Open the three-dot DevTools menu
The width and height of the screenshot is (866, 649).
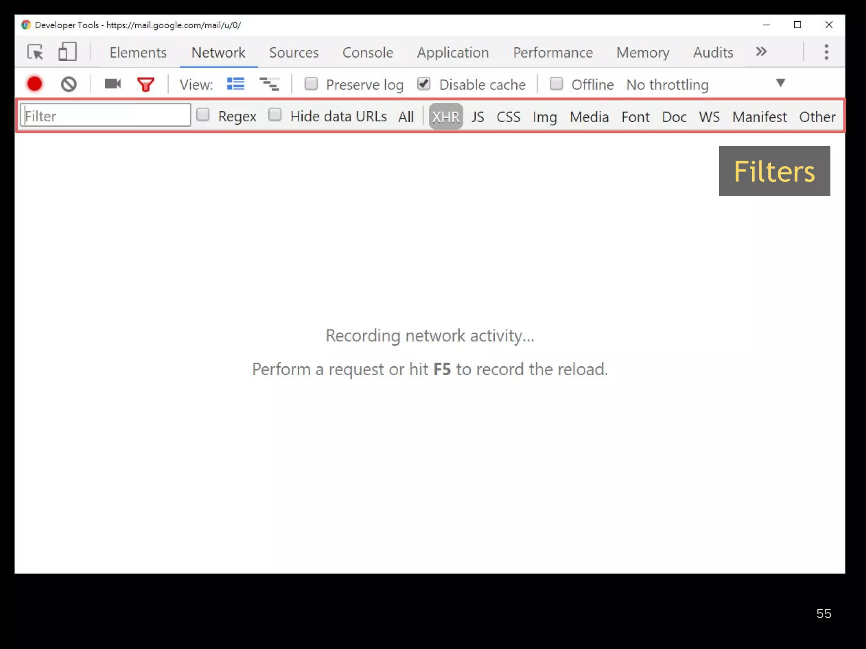[826, 52]
